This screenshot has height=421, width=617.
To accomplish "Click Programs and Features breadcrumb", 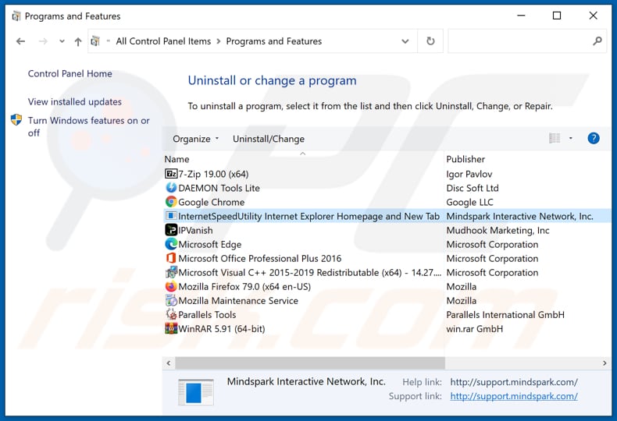I will point(274,41).
